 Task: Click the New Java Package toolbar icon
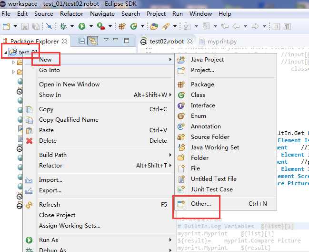coord(122,26)
